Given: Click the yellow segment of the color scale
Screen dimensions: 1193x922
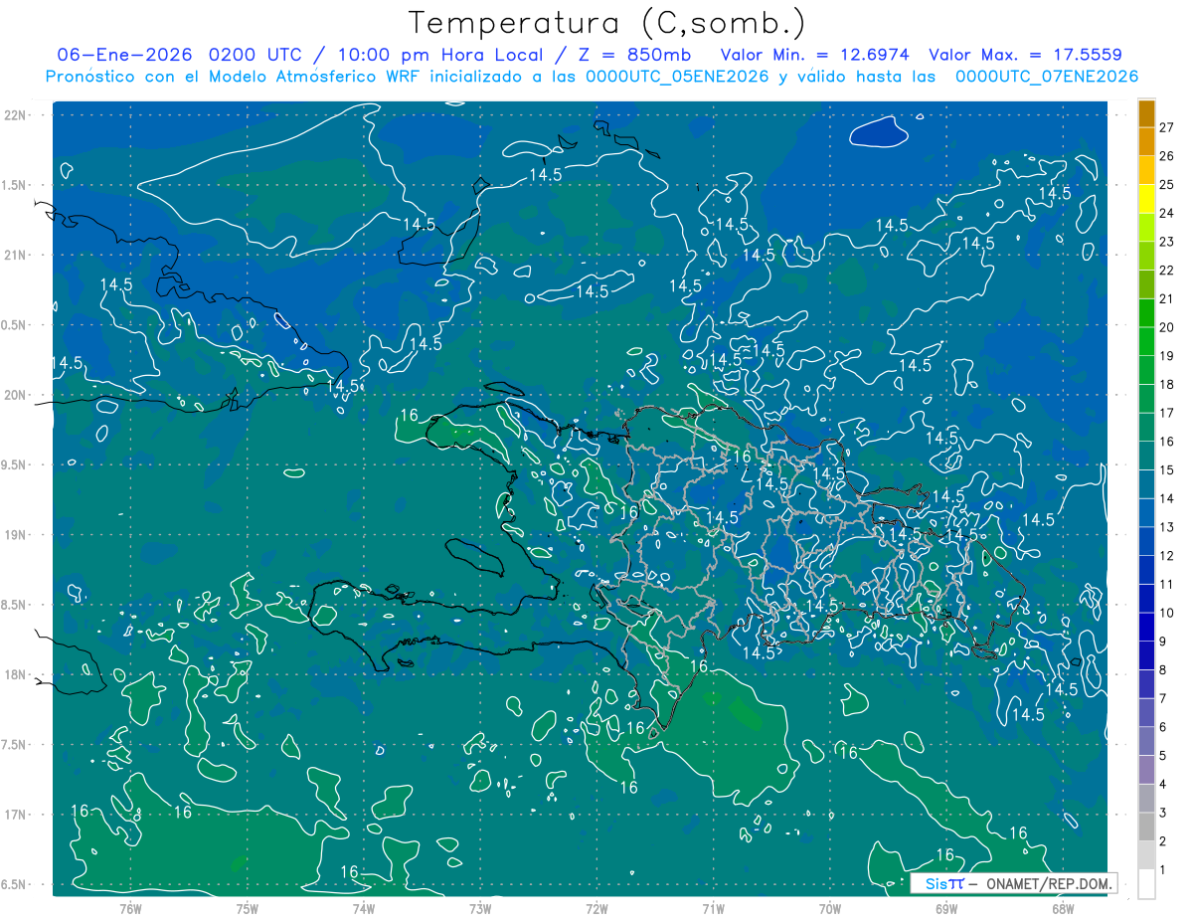Looking at the screenshot, I should pos(1146,199).
